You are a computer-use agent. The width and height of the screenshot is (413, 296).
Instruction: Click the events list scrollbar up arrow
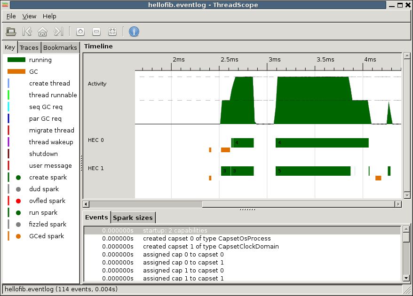[406, 229]
